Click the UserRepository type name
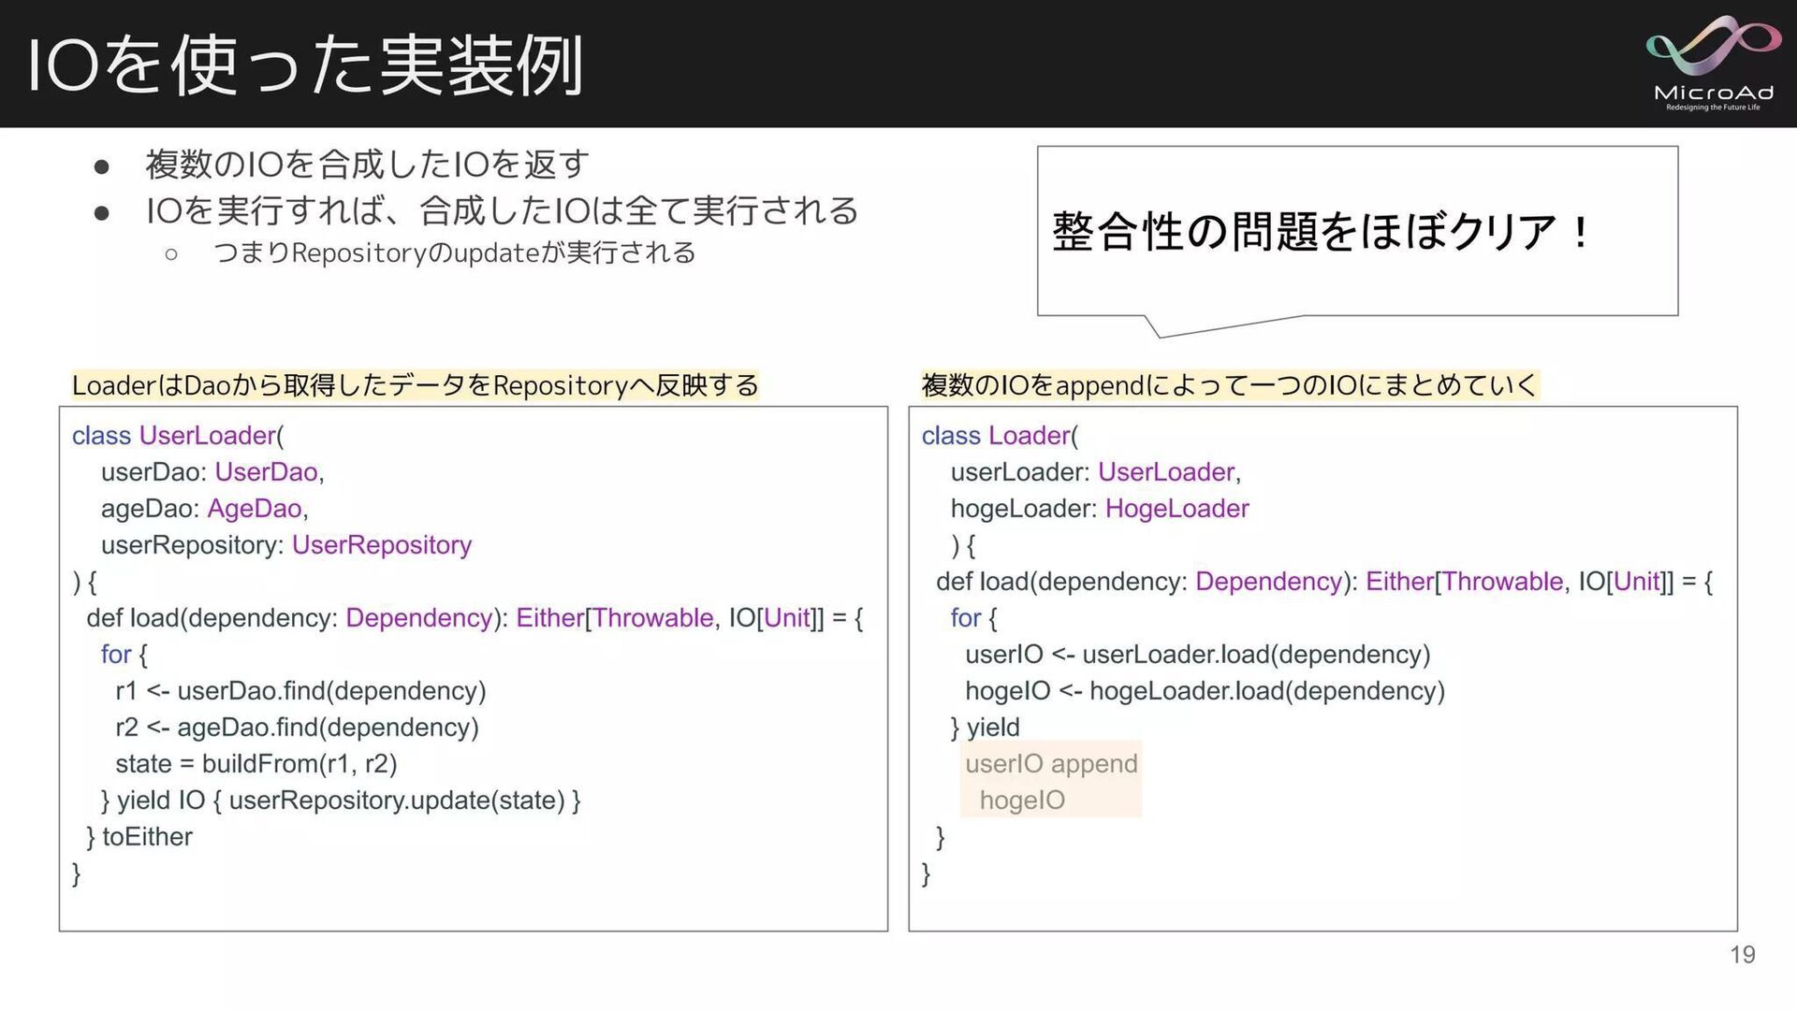1797x1010 pixels. (382, 545)
